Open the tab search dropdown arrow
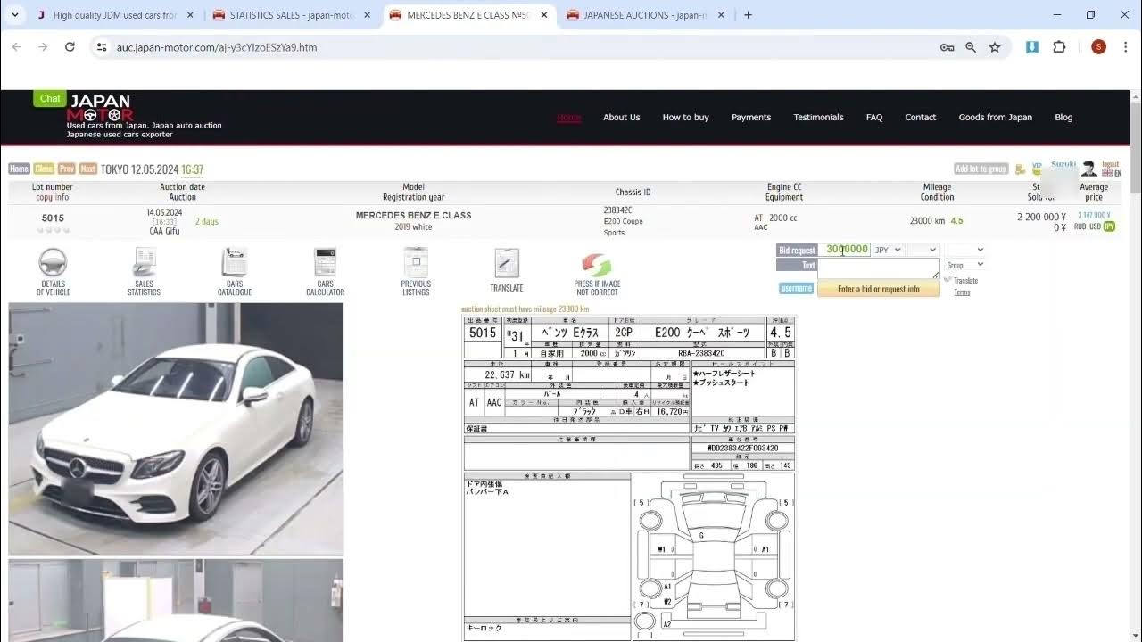 pos(14,15)
